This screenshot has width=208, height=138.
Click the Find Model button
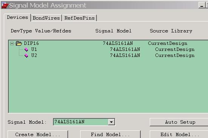(x=110, y=135)
